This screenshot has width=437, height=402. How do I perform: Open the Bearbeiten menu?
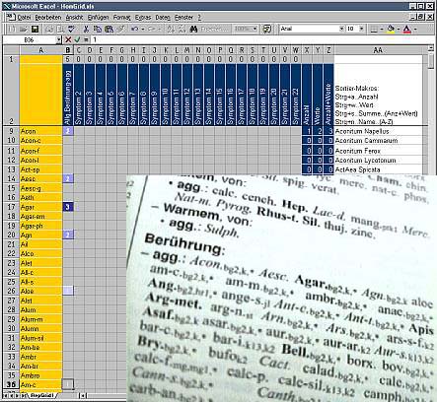[48, 17]
